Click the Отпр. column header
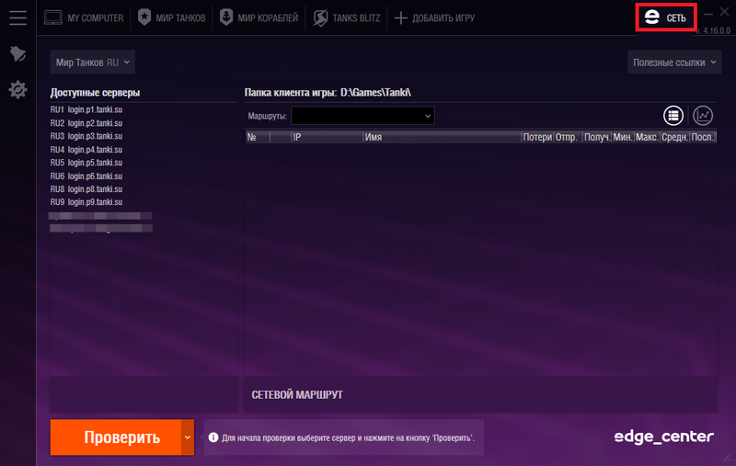 coord(568,137)
